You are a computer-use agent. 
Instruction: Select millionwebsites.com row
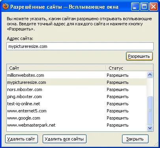(77, 75)
